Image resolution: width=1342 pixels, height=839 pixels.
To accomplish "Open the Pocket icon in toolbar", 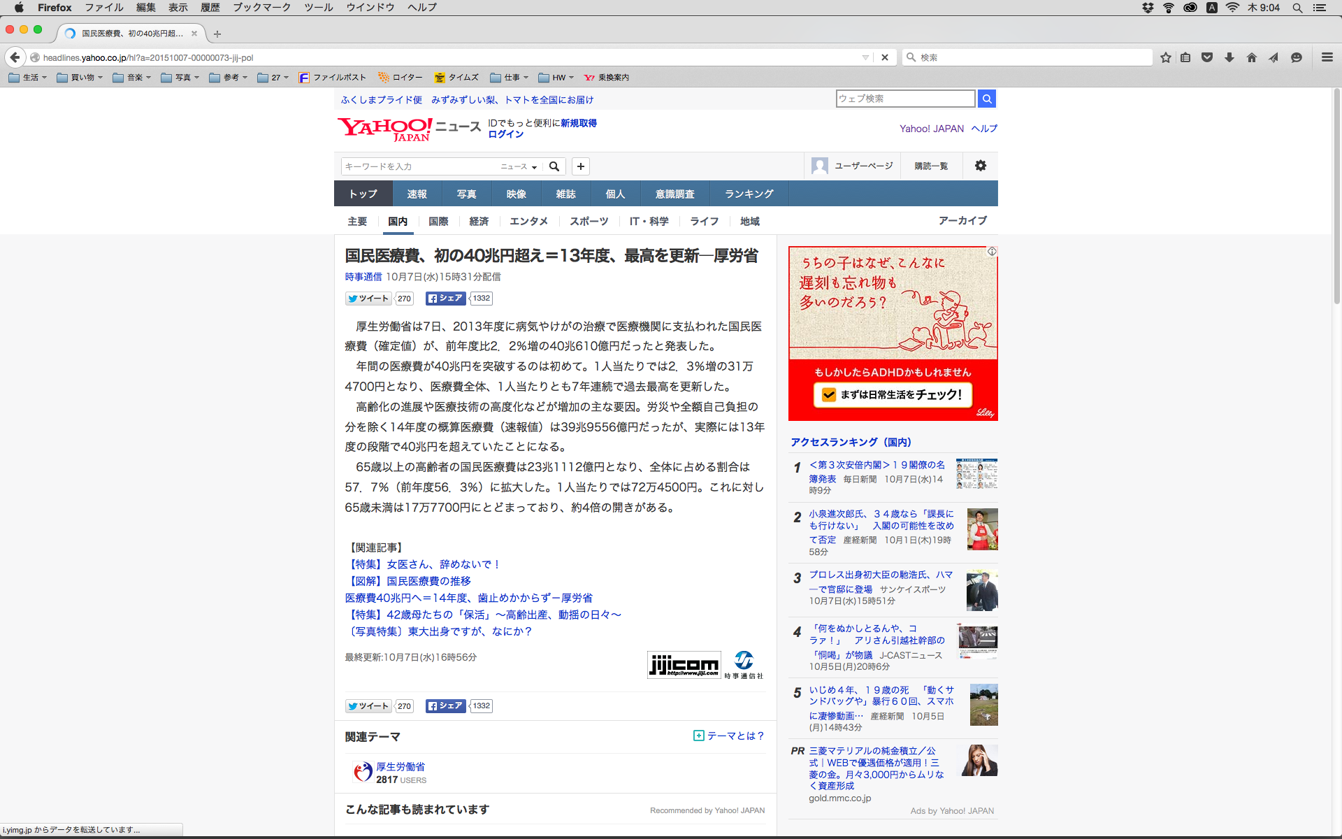I will point(1207,57).
